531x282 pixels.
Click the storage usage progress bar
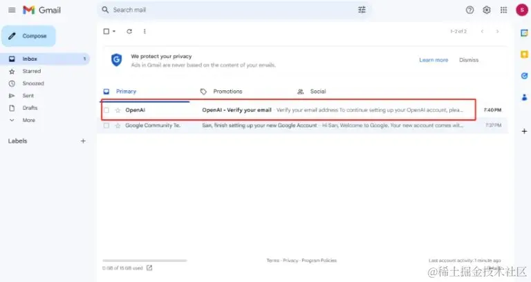click(x=145, y=261)
